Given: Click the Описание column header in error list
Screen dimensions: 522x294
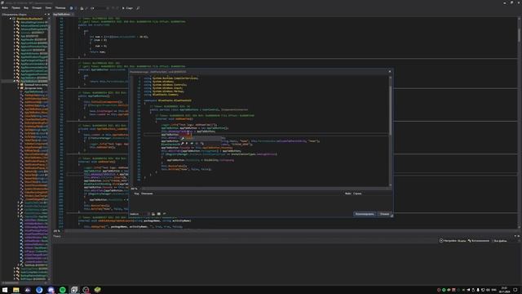Looking at the screenshot, I should coord(147,194).
